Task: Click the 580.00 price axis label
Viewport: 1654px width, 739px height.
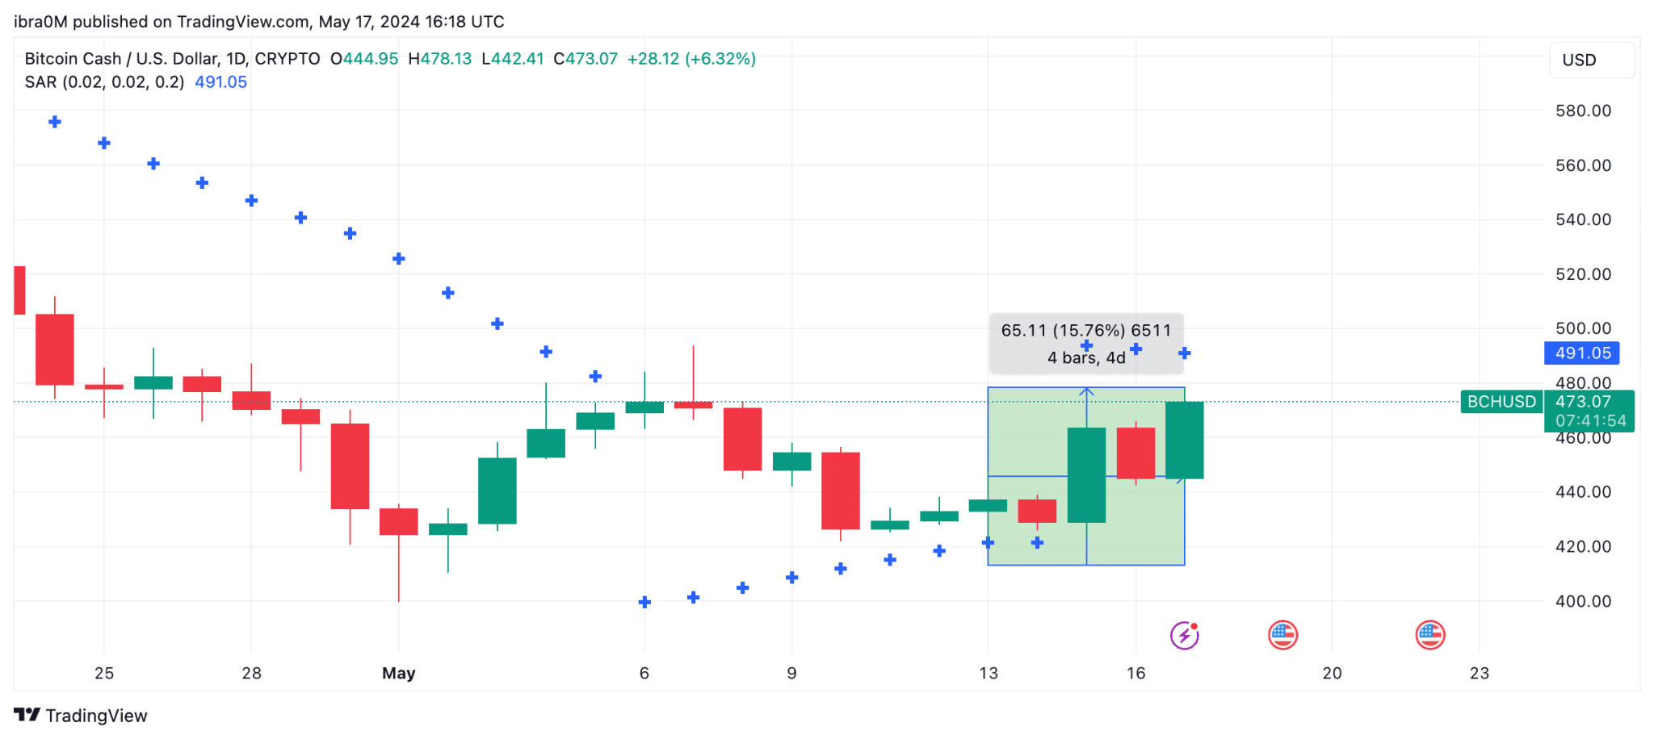Action: click(1583, 111)
